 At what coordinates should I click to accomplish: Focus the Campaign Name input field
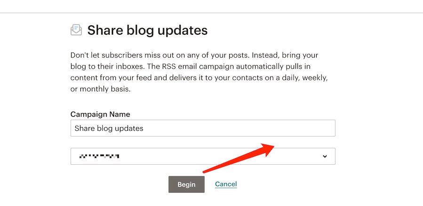[203, 128]
